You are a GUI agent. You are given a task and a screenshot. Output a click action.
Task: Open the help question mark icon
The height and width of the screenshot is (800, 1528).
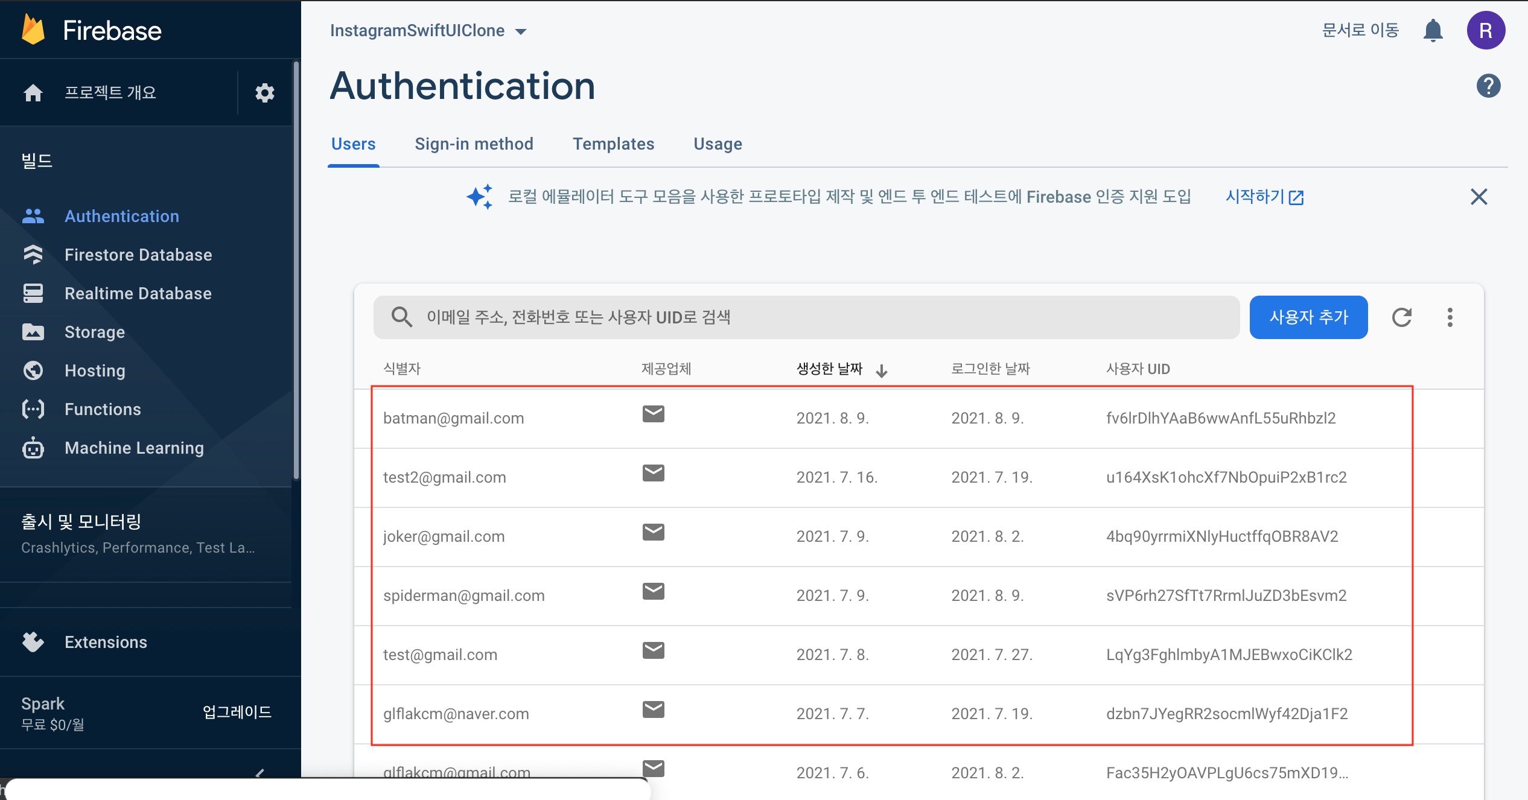click(x=1488, y=86)
